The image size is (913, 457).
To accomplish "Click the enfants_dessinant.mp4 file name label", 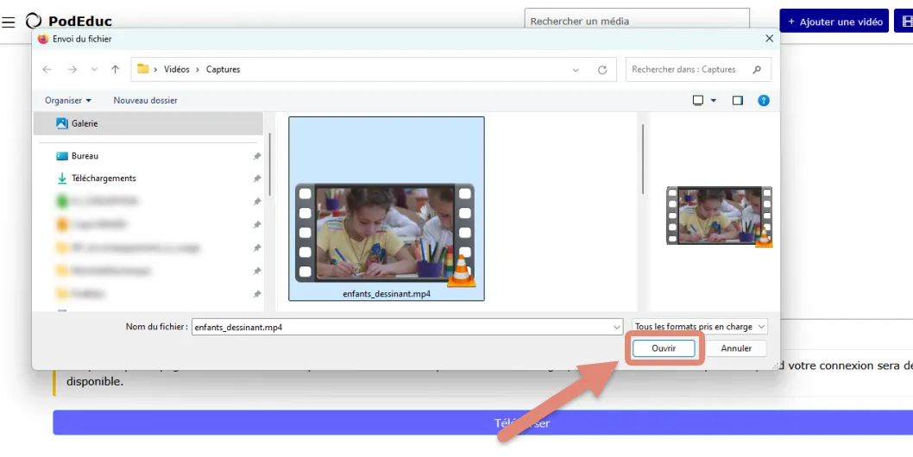I will [x=387, y=294].
